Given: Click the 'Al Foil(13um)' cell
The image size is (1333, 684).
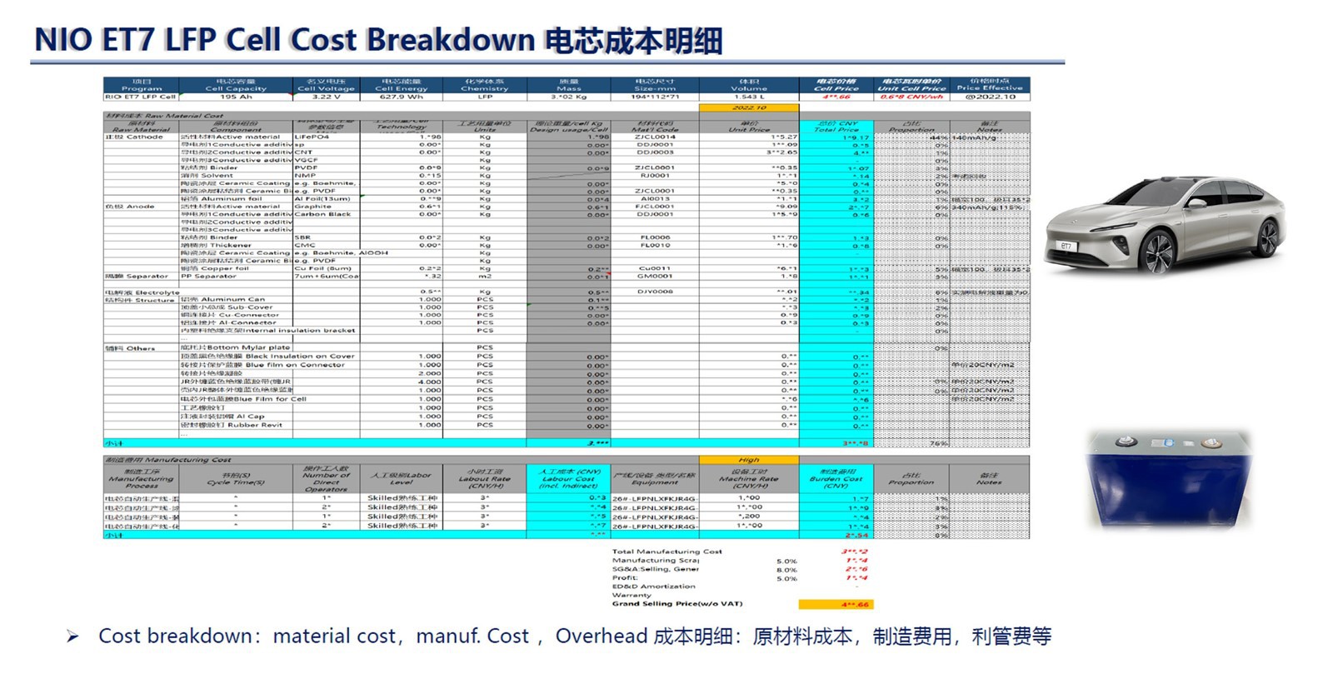Looking at the screenshot, I should point(326,199).
